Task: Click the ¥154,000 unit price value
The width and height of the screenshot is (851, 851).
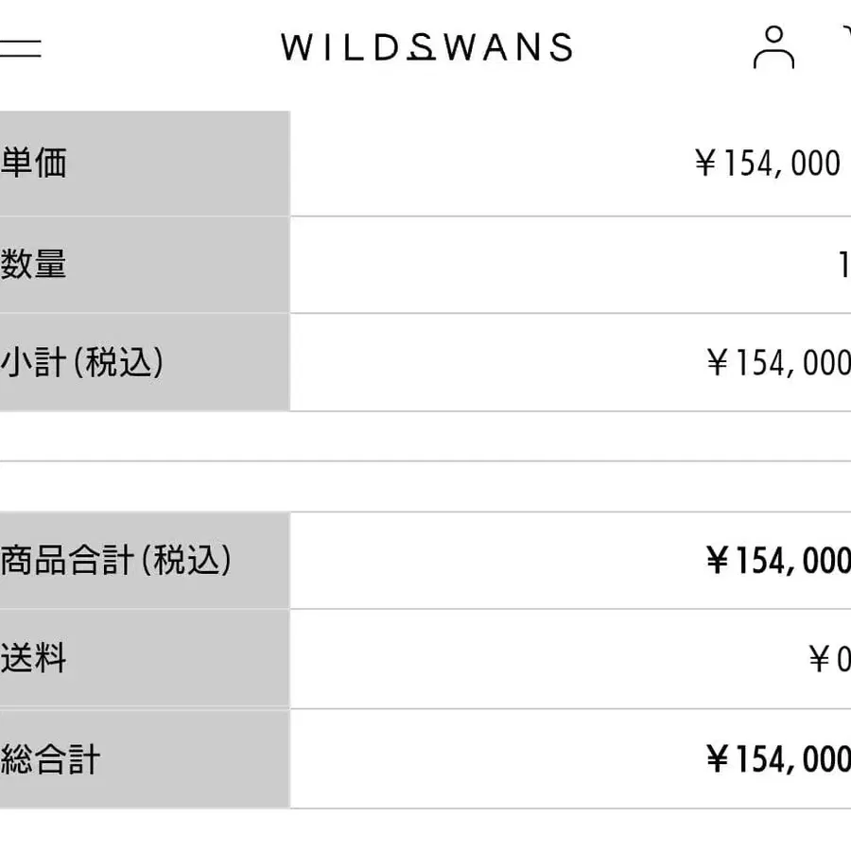Action: [x=768, y=164]
